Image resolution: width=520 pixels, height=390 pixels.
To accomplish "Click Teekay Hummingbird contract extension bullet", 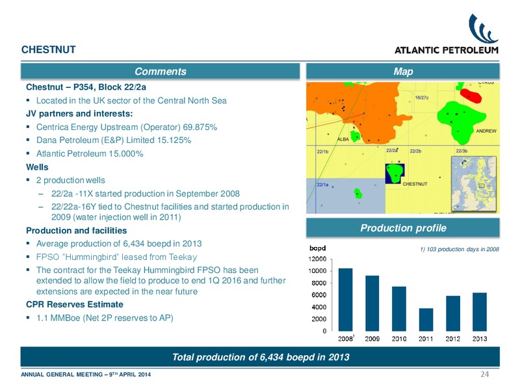I will (x=161, y=281).
